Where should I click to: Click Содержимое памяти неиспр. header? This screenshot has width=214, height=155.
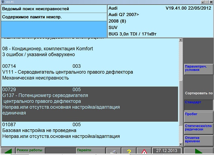(x=54, y=17)
